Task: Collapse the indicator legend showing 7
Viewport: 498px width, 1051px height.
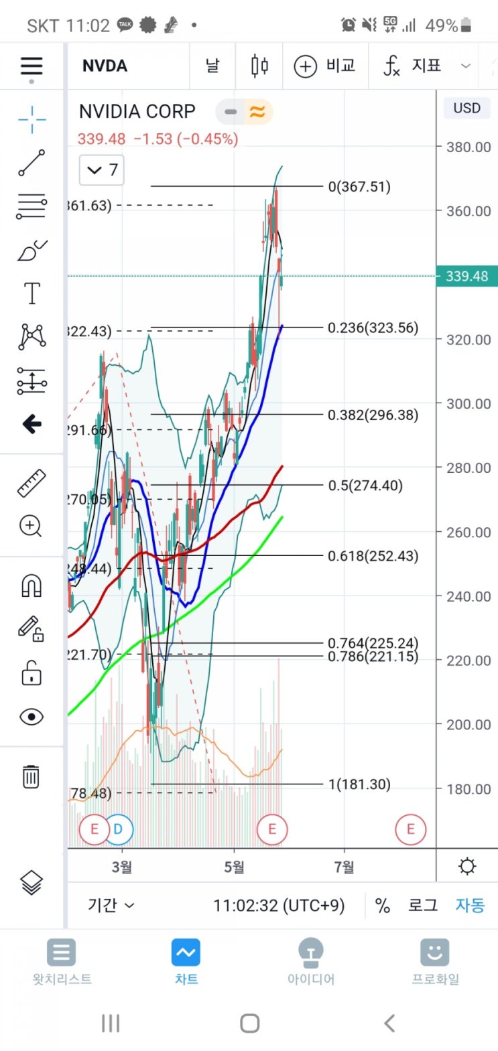Action: (x=102, y=170)
